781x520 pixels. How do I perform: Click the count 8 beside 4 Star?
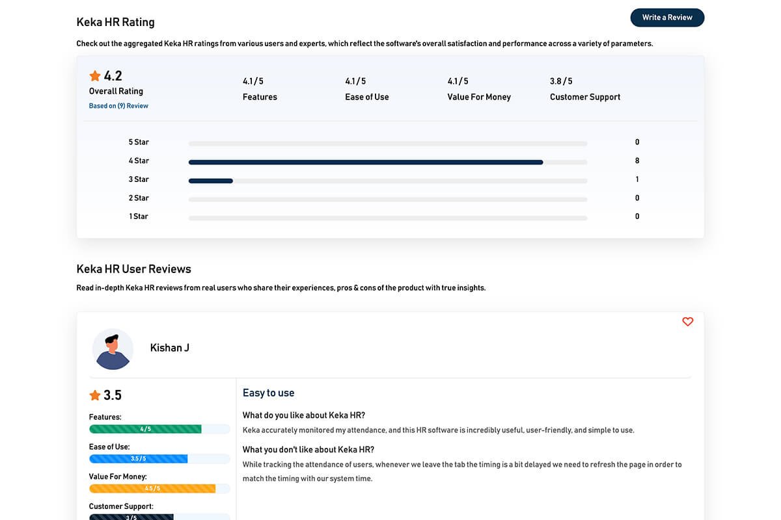(x=637, y=161)
